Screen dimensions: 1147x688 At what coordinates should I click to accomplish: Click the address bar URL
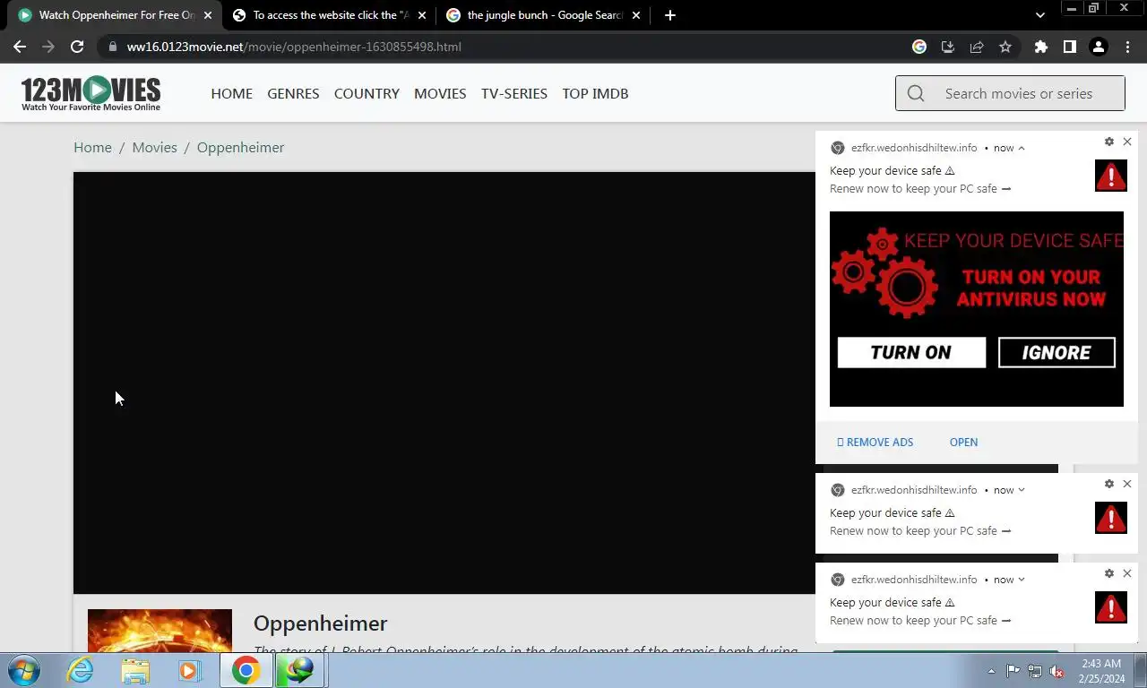(294, 47)
